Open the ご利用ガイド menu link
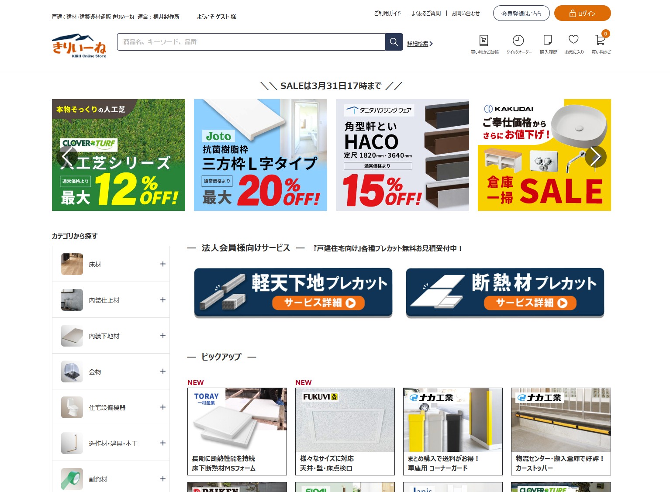670x492 pixels. tap(387, 14)
